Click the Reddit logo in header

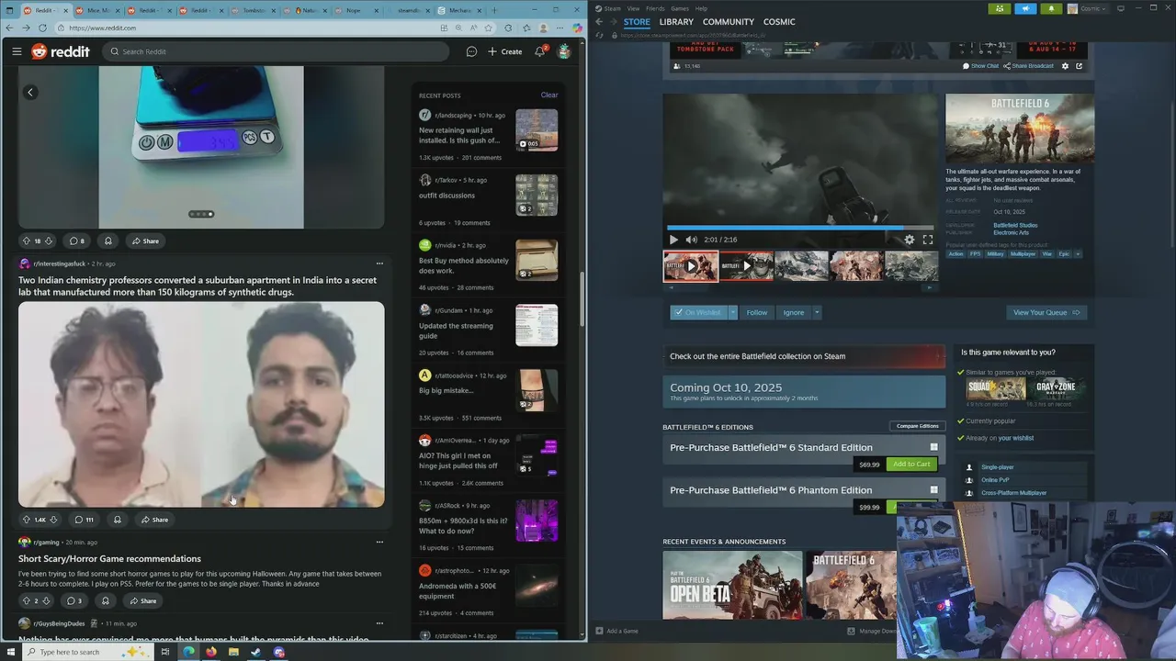coord(61,51)
